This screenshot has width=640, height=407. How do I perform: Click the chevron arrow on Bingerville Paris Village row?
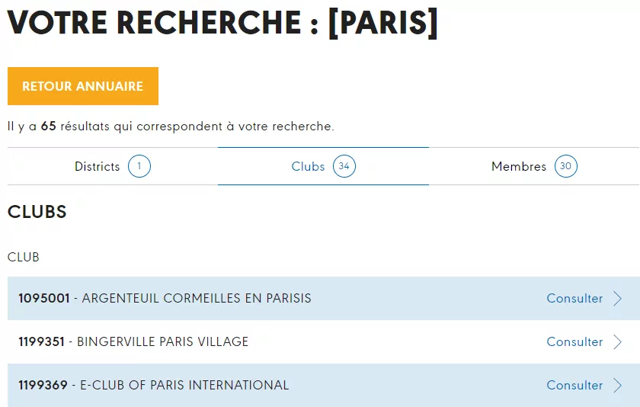(x=618, y=341)
